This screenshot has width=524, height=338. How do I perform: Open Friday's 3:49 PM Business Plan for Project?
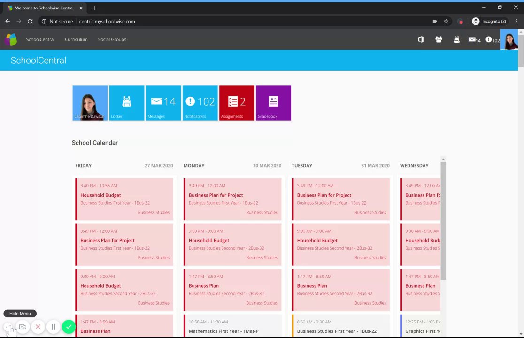tap(124, 245)
